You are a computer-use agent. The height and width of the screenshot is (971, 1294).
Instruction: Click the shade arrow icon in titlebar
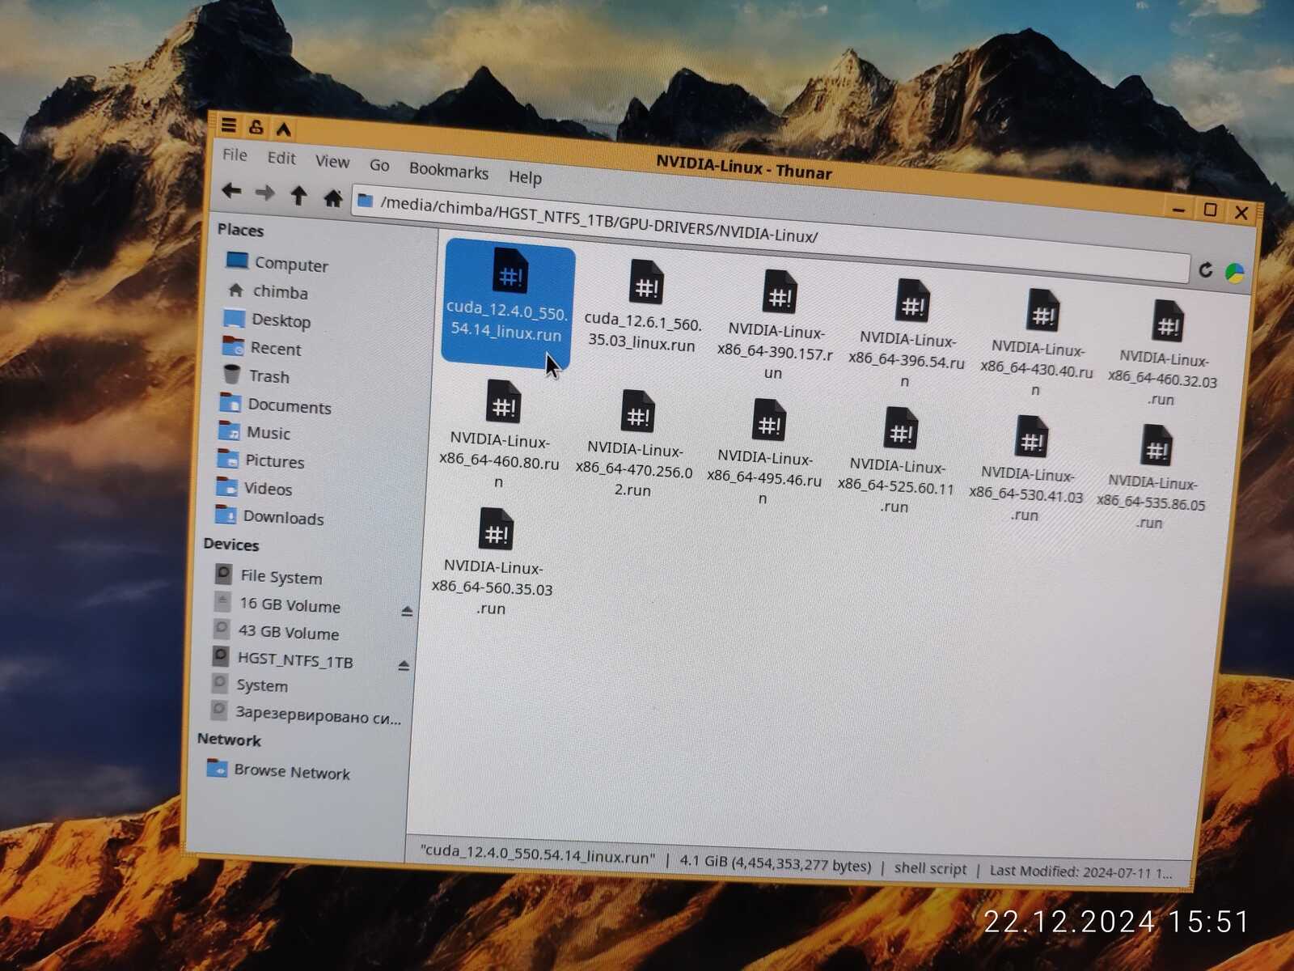284,129
